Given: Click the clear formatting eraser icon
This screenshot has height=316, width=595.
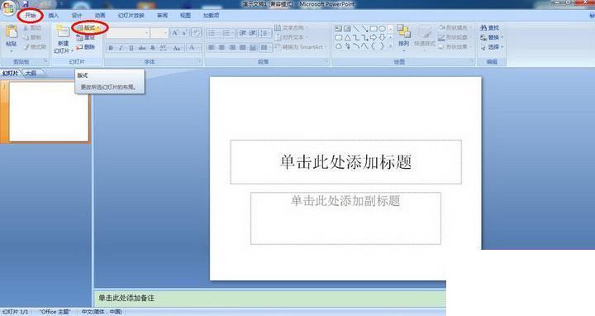Looking at the screenshot, I should tap(196, 32).
